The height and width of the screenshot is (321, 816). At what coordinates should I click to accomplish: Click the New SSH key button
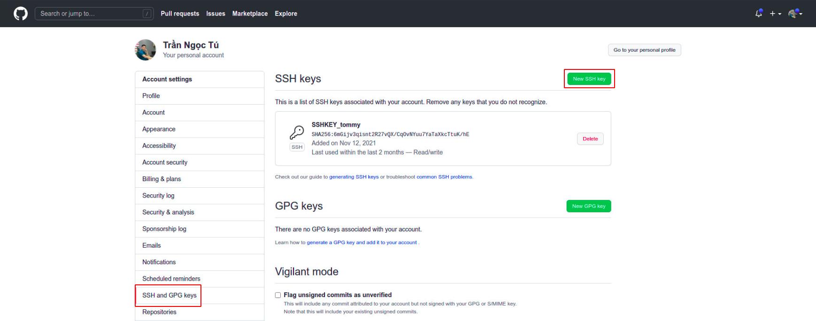coord(589,79)
